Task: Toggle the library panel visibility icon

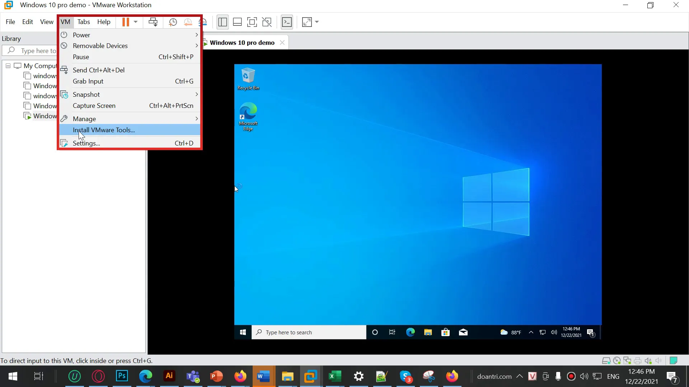Action: (x=222, y=22)
